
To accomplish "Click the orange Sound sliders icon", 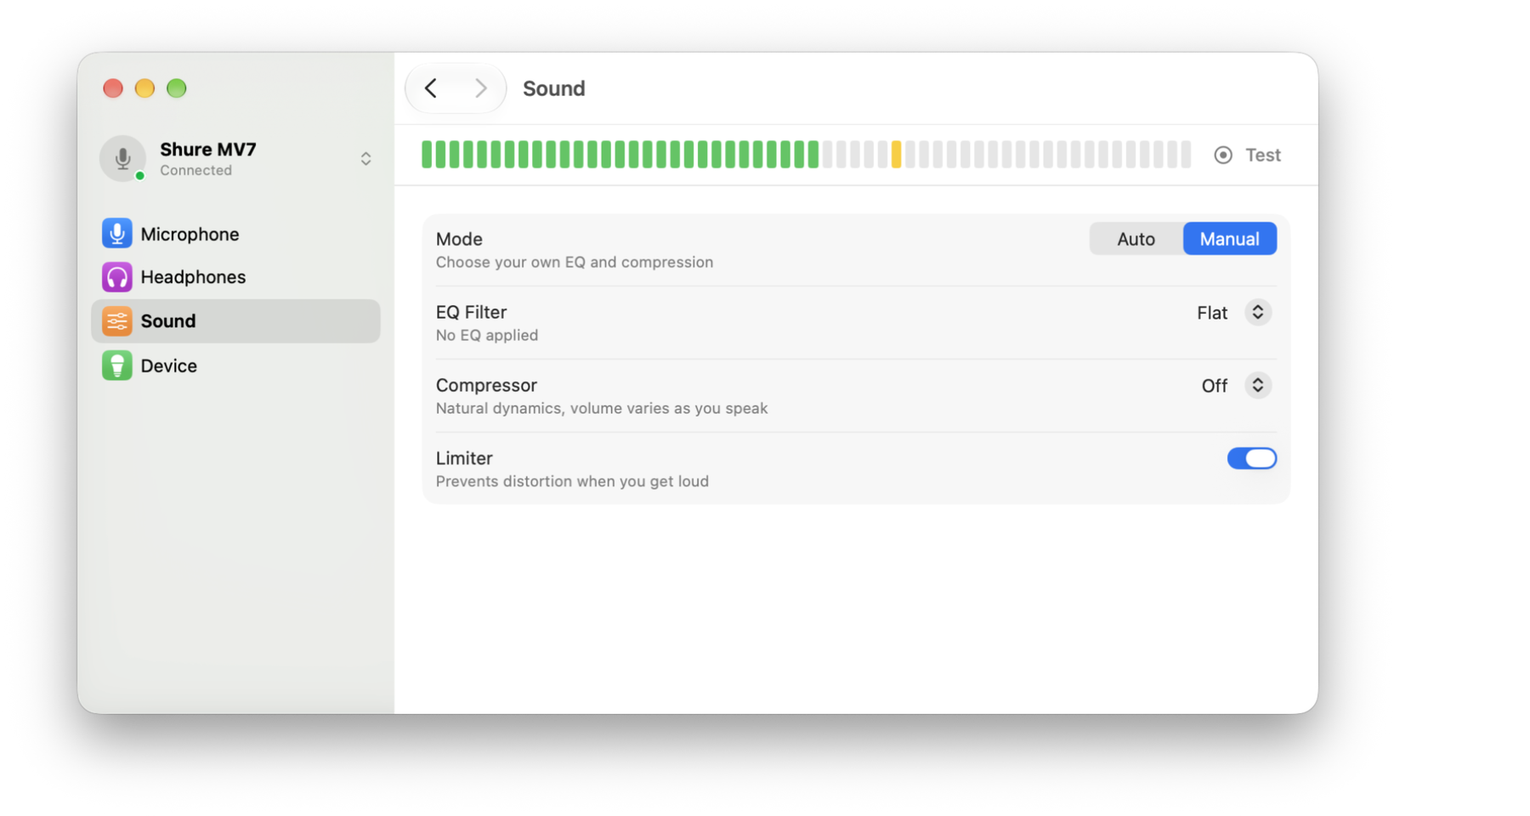I will pos(117,321).
